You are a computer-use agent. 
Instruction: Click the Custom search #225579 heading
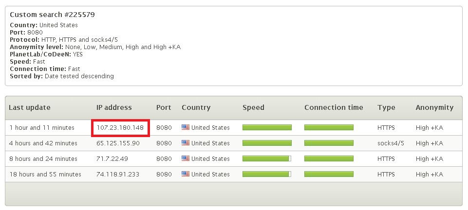(x=52, y=15)
